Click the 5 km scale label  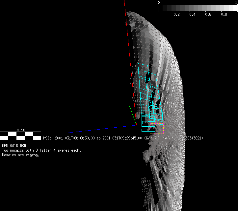pos(20,130)
